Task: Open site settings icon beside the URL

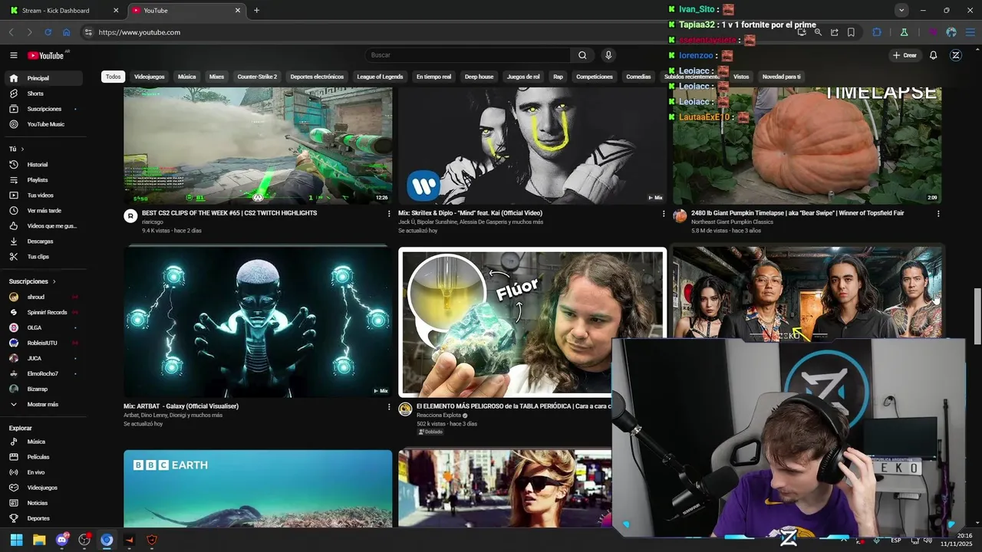Action: pyautogui.click(x=88, y=32)
